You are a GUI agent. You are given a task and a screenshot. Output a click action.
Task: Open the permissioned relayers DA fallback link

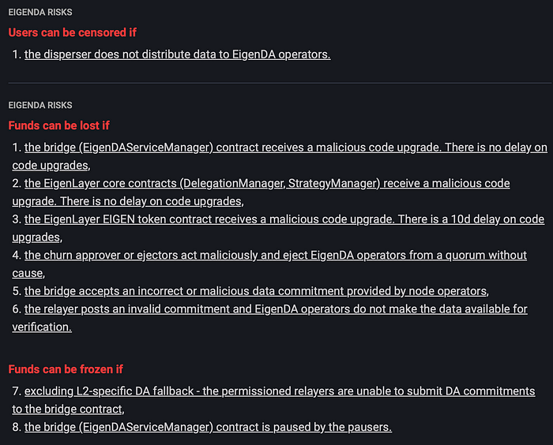pyautogui.click(x=280, y=391)
